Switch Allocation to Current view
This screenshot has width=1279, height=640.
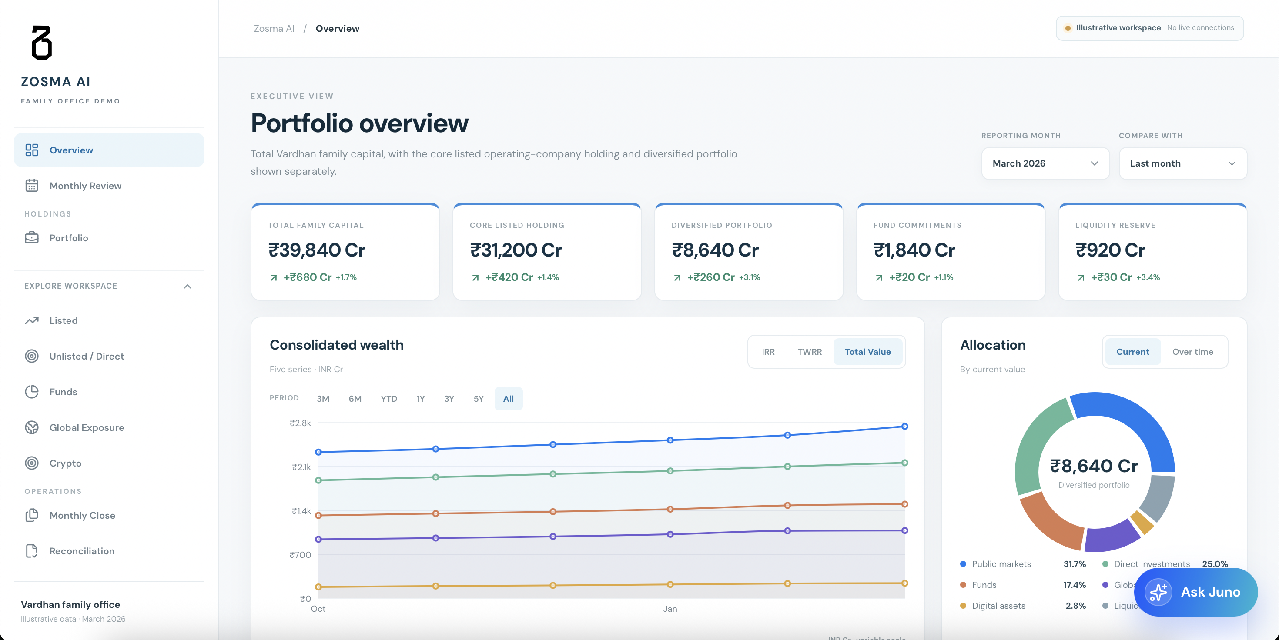[x=1132, y=352]
